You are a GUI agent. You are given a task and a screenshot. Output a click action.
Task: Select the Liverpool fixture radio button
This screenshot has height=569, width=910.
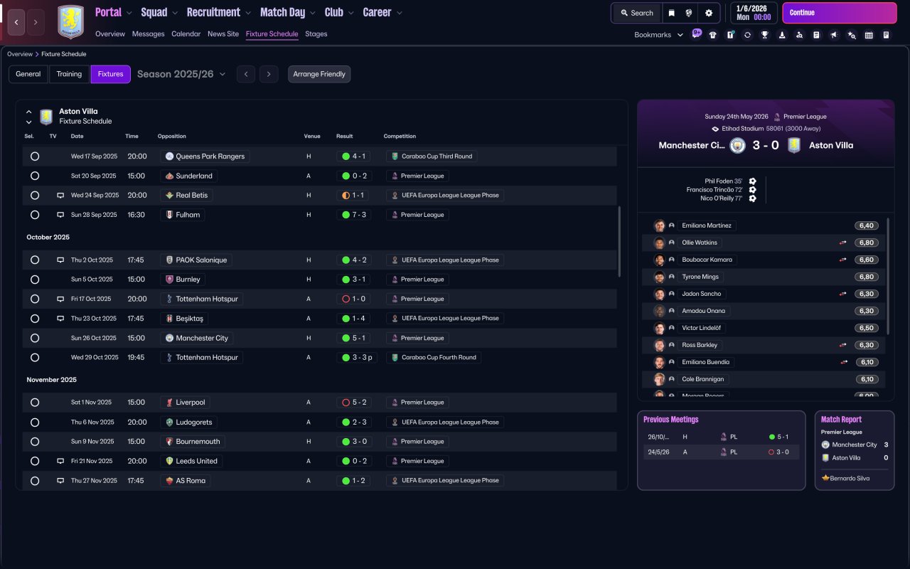pyautogui.click(x=35, y=403)
